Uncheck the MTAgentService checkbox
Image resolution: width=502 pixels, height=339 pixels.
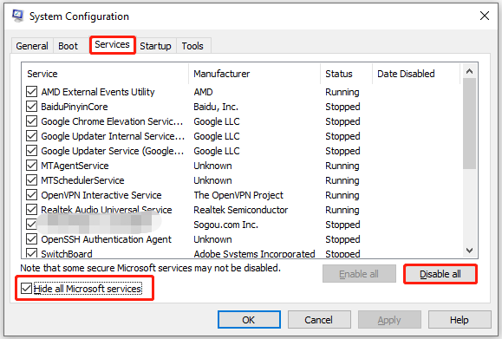point(31,166)
